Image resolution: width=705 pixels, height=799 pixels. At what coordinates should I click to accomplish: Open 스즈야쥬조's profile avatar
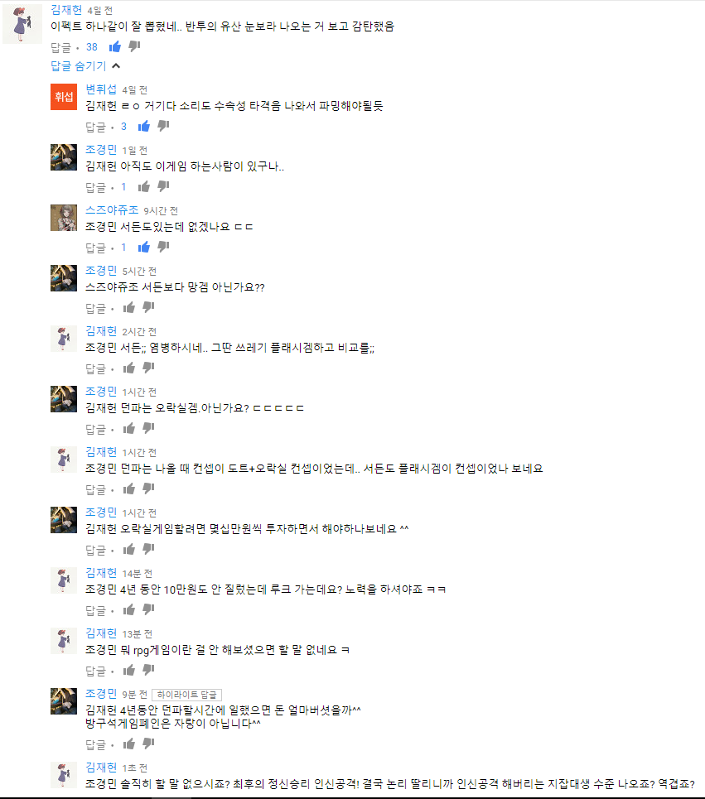[x=64, y=218]
